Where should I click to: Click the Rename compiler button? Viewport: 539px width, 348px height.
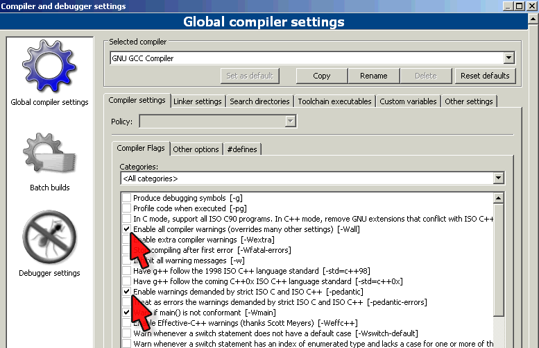(x=373, y=76)
